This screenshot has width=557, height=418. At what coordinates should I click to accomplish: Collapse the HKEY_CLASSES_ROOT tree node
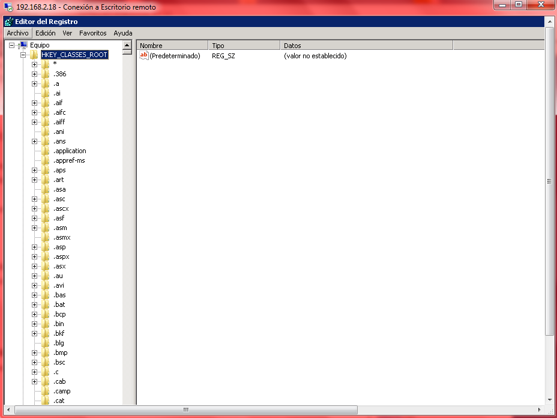click(x=23, y=55)
